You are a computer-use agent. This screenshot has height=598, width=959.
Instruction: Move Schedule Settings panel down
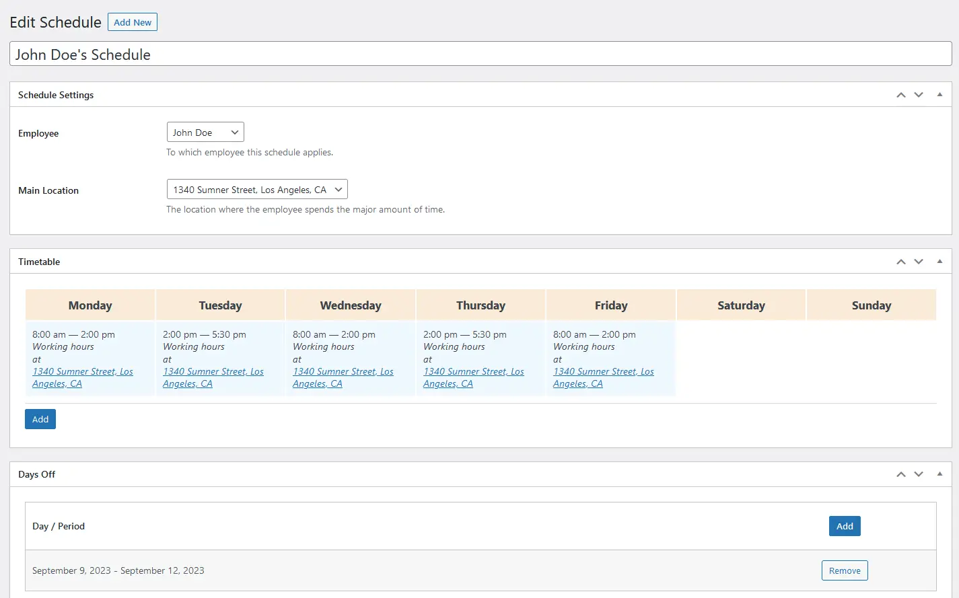[x=919, y=95]
